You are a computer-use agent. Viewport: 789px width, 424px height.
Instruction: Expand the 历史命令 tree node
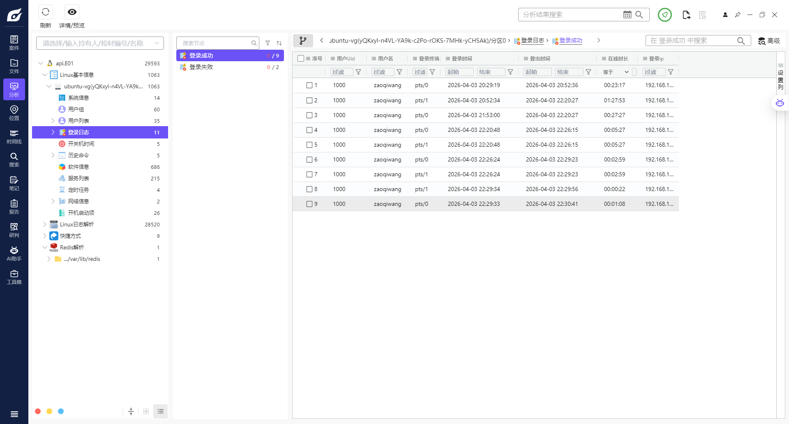[x=53, y=155]
